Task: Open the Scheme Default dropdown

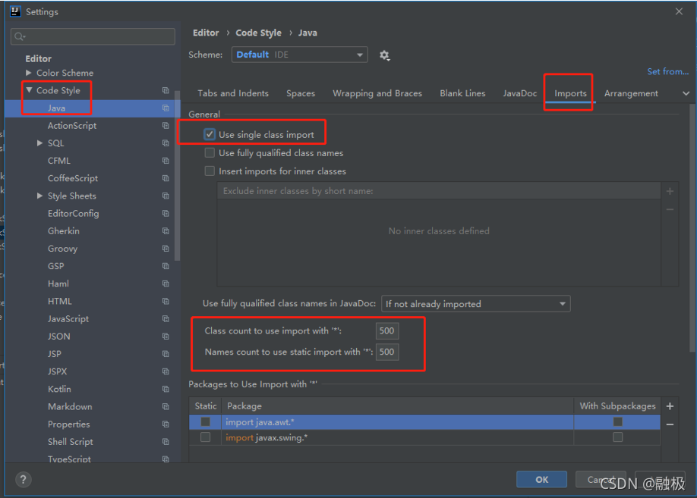Action: coord(300,55)
